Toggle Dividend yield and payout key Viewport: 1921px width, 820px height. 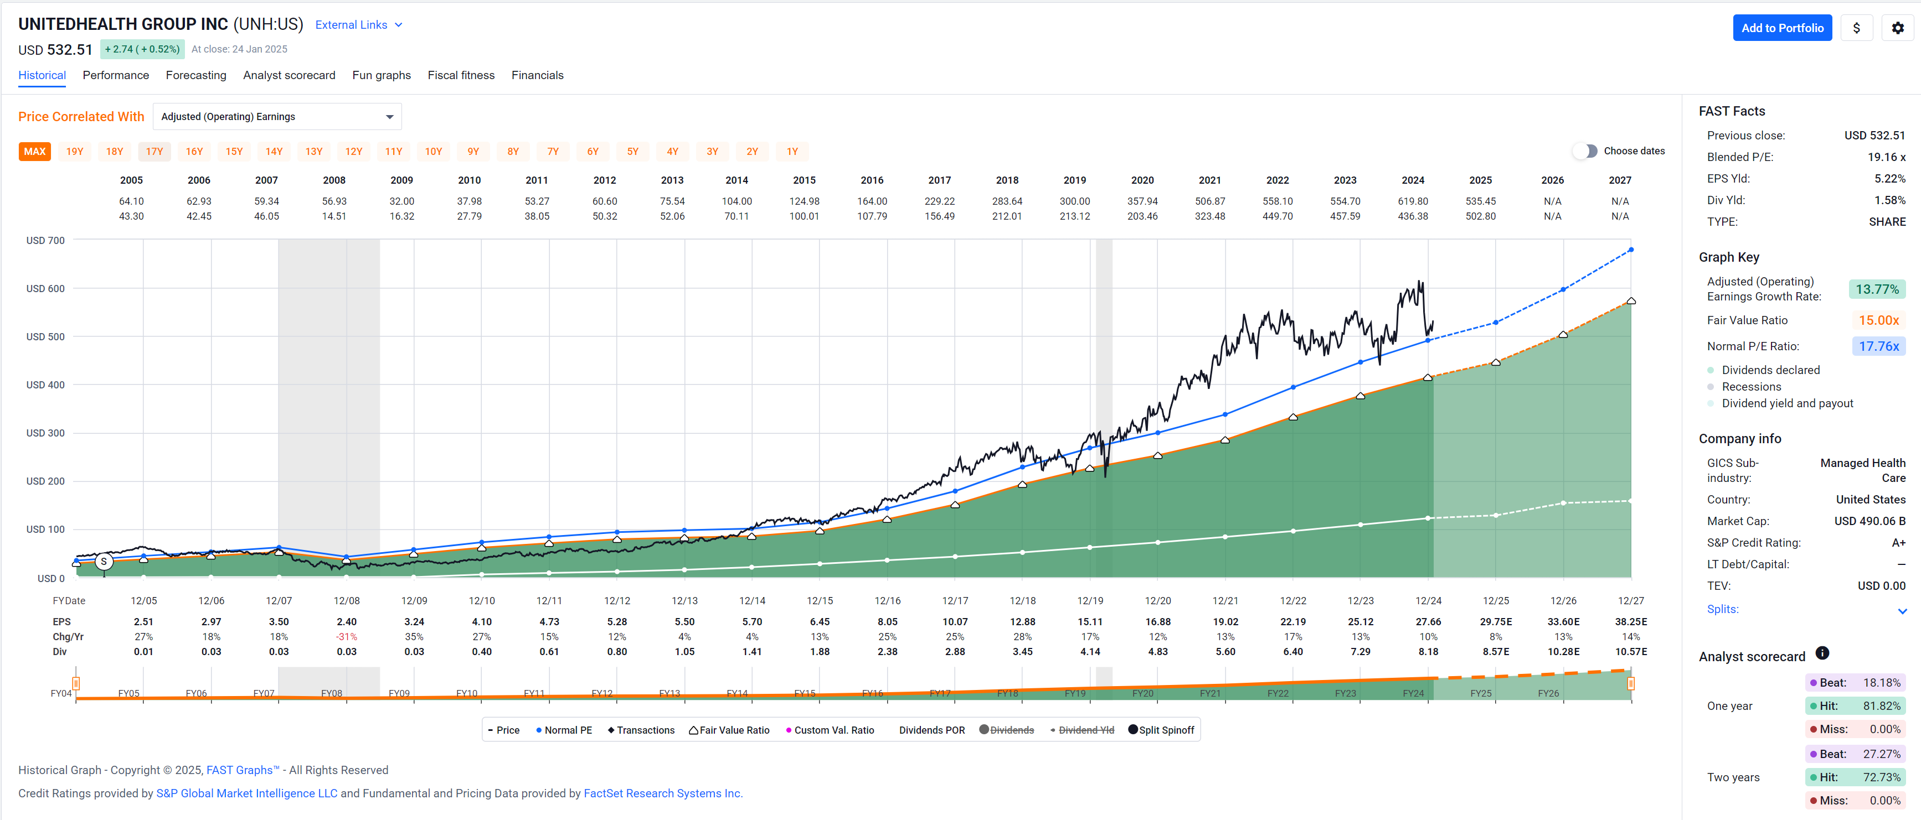(1779, 403)
